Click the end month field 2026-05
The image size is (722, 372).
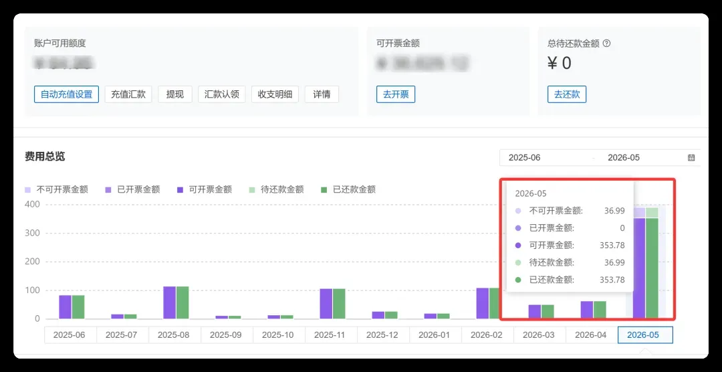point(624,158)
